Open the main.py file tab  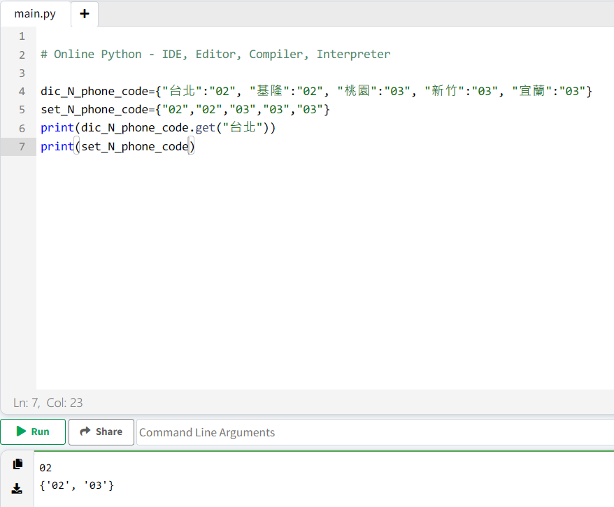[x=35, y=14]
